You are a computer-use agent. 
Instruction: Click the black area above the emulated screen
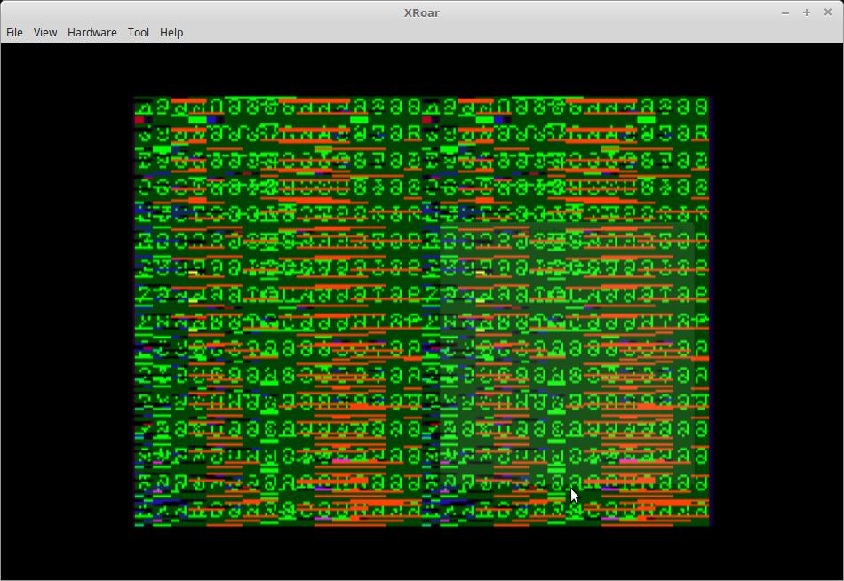(422, 69)
